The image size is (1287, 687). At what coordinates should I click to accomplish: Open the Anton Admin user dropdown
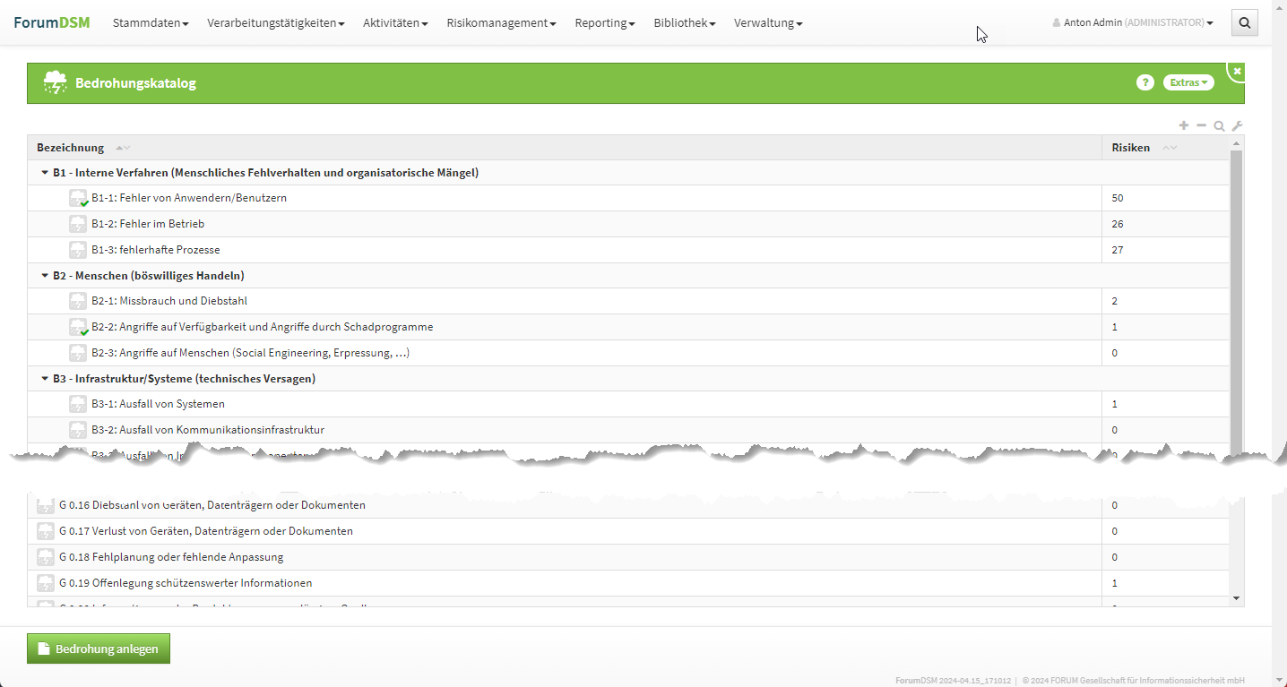tap(1133, 23)
